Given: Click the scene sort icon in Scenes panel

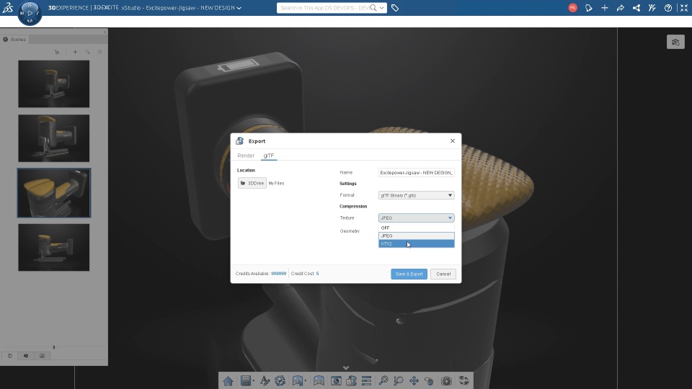Looking at the screenshot, I should pos(57,52).
